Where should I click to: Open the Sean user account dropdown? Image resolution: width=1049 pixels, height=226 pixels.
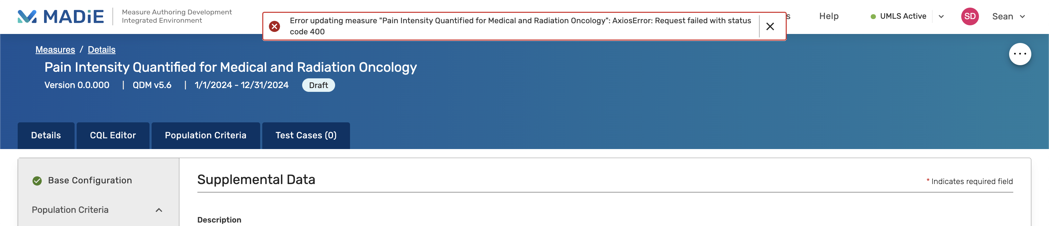point(1008,17)
